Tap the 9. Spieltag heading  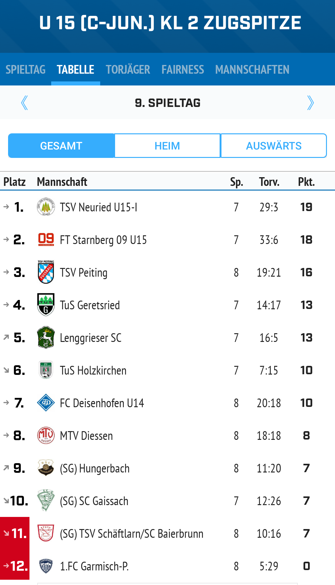point(167,103)
